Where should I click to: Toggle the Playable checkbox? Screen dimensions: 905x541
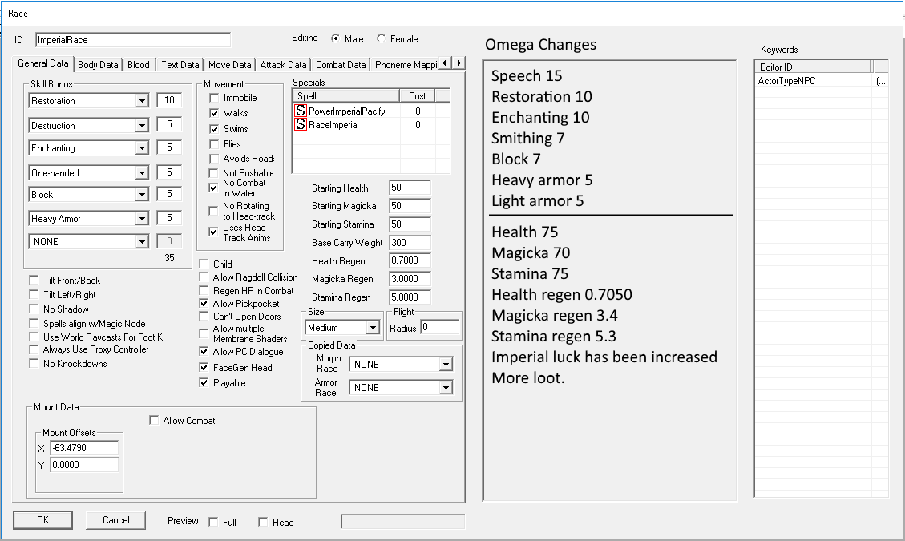click(x=204, y=383)
